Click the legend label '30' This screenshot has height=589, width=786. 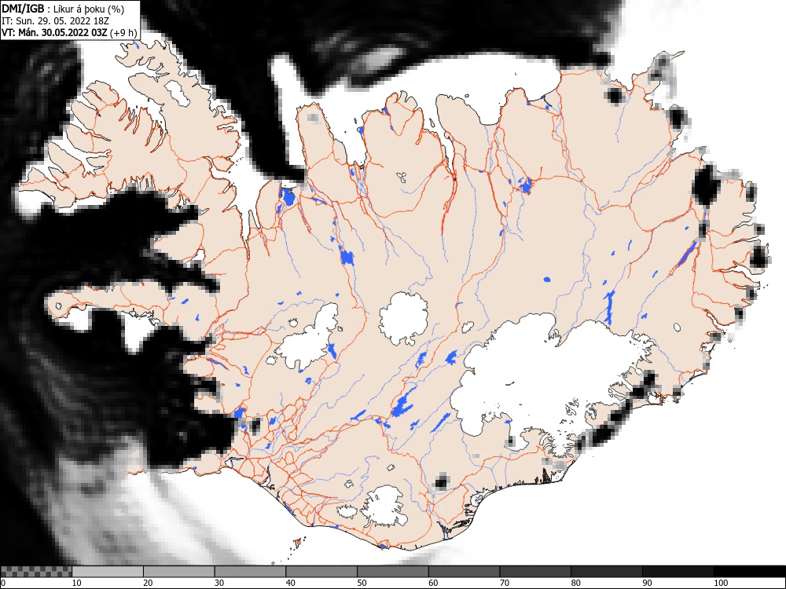click(219, 583)
